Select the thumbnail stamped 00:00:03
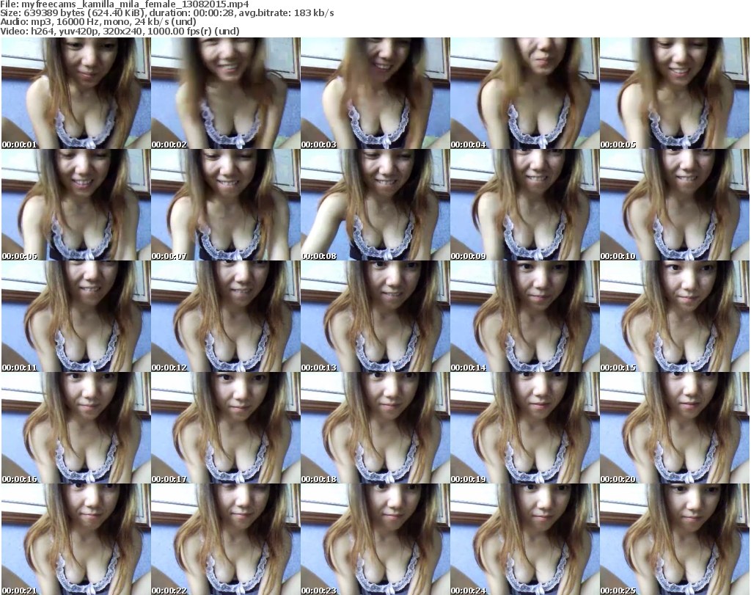The width and height of the screenshot is (751, 595). click(375, 93)
